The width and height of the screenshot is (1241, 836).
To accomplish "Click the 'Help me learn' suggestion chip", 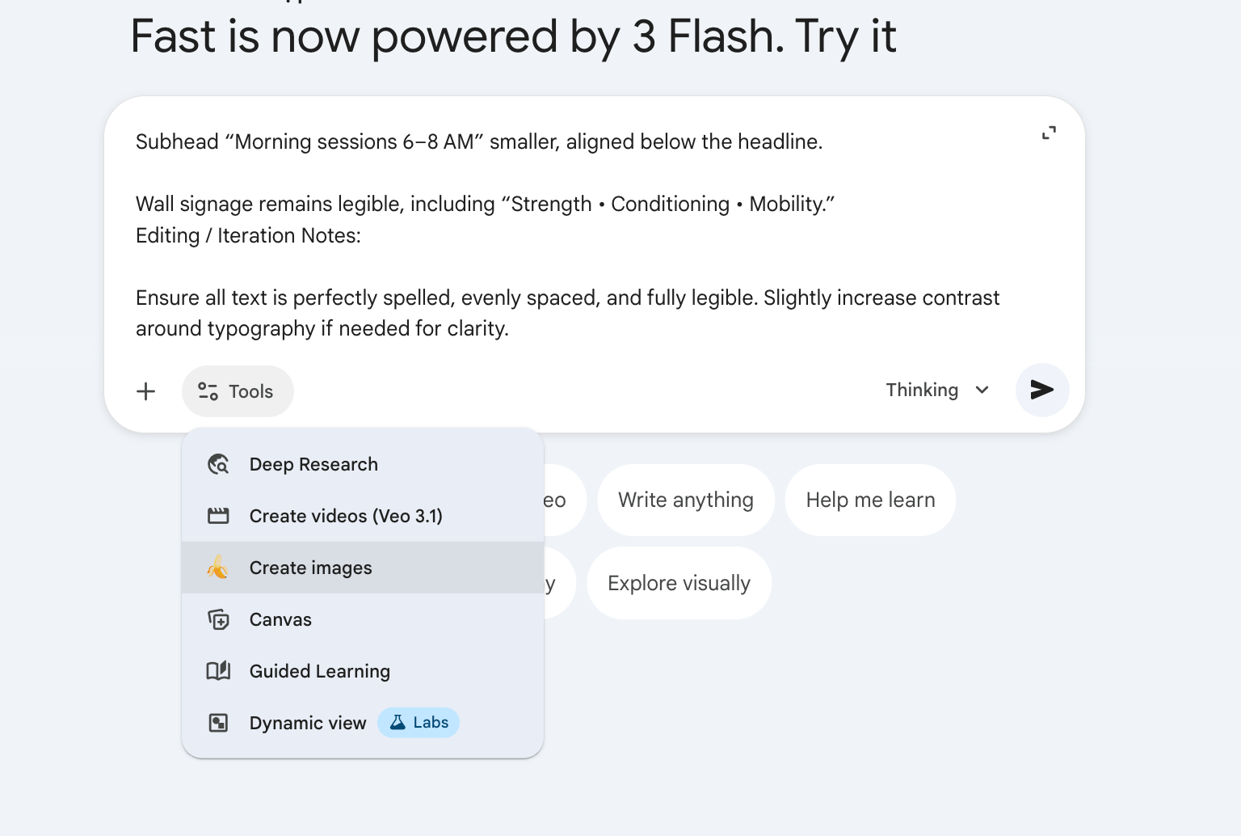I will [x=869, y=500].
